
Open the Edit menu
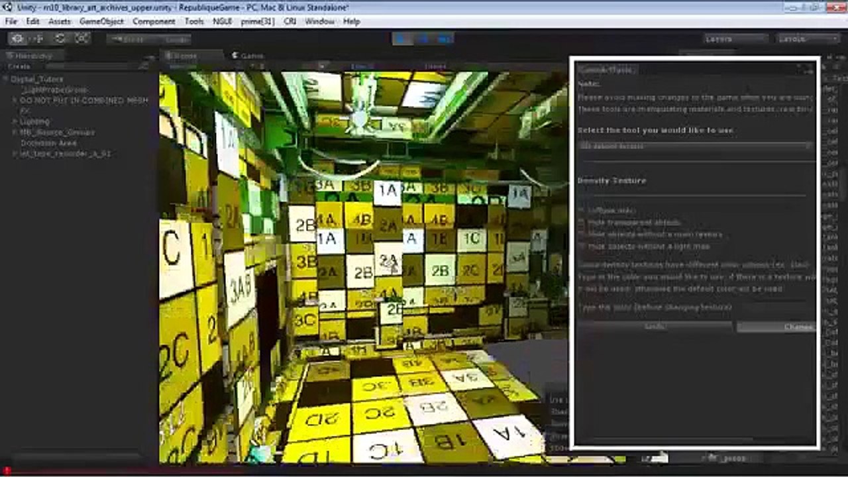pyautogui.click(x=33, y=21)
